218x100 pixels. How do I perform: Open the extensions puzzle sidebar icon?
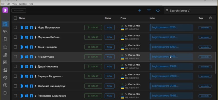point(5,47)
